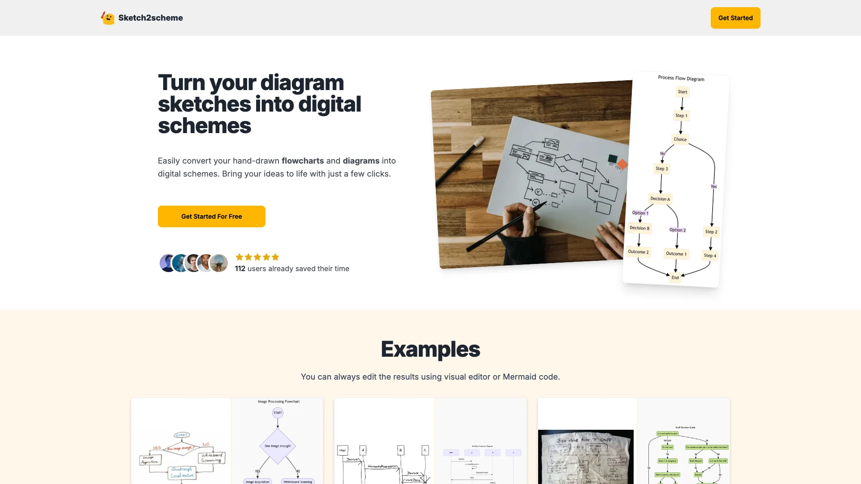The width and height of the screenshot is (861, 484).
Task: Select the first user avatar
Action: (x=168, y=263)
